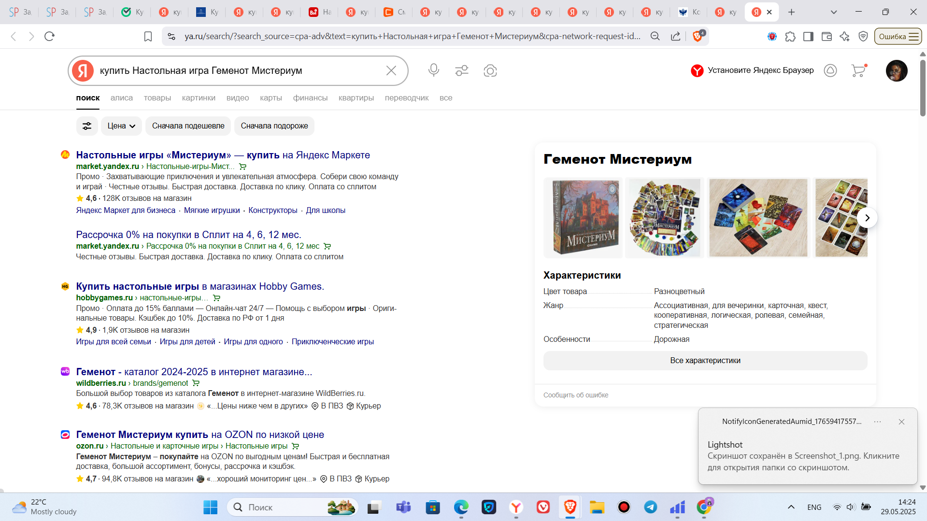Open the ENG language indicator

pyautogui.click(x=814, y=507)
